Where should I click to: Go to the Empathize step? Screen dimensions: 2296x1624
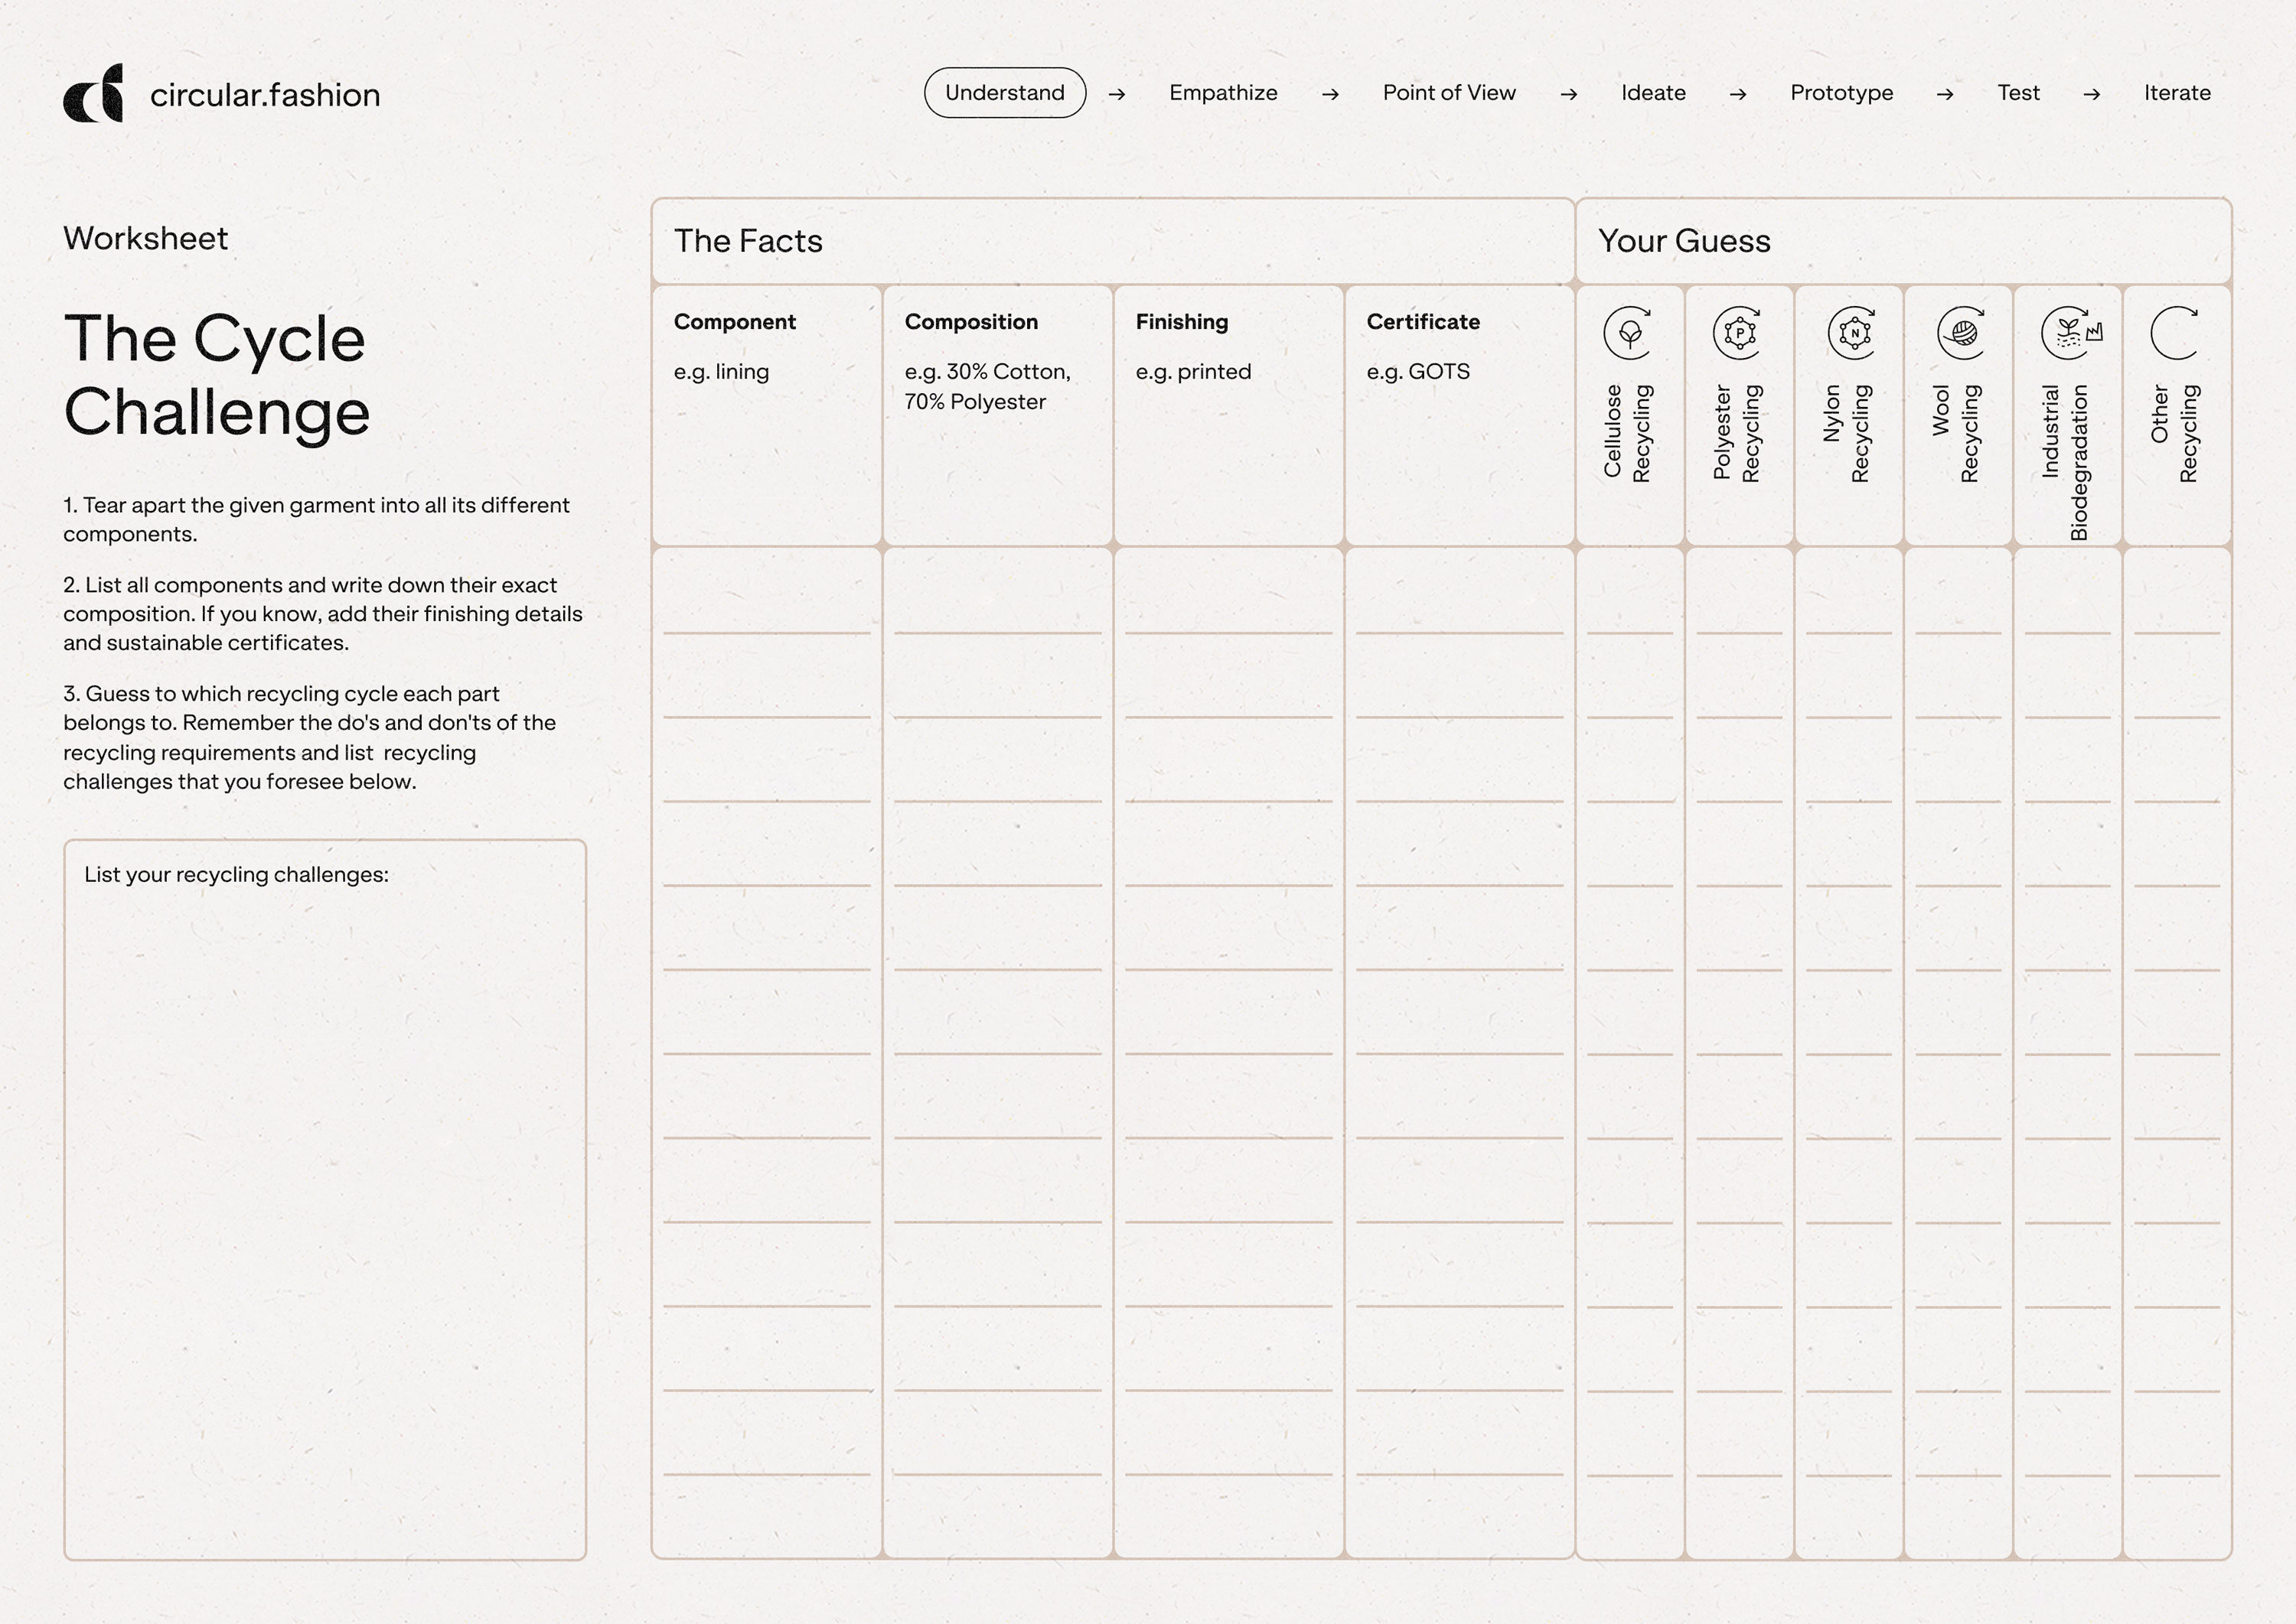coord(1222,93)
